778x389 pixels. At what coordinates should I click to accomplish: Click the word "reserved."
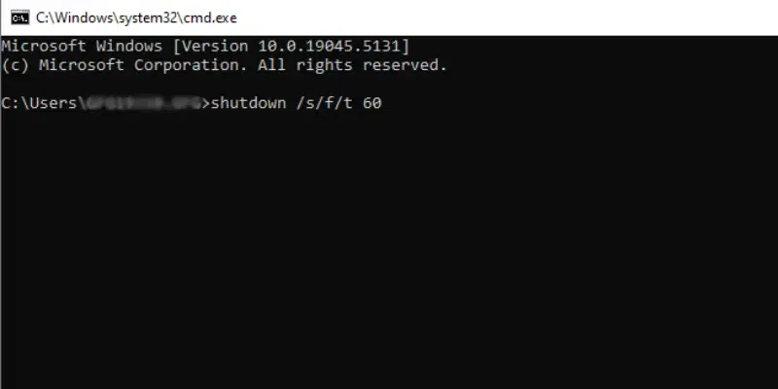tap(405, 65)
